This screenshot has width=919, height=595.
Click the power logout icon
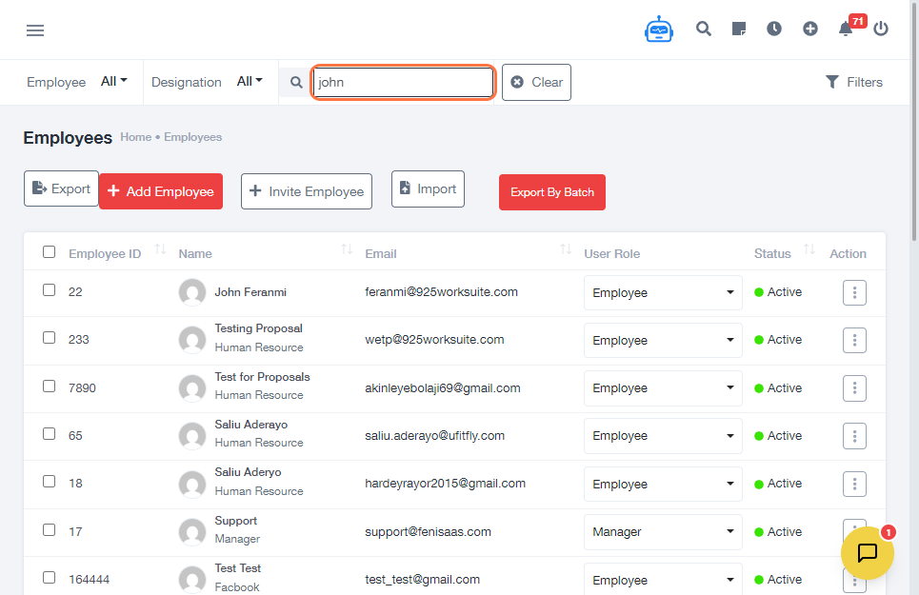click(x=881, y=29)
